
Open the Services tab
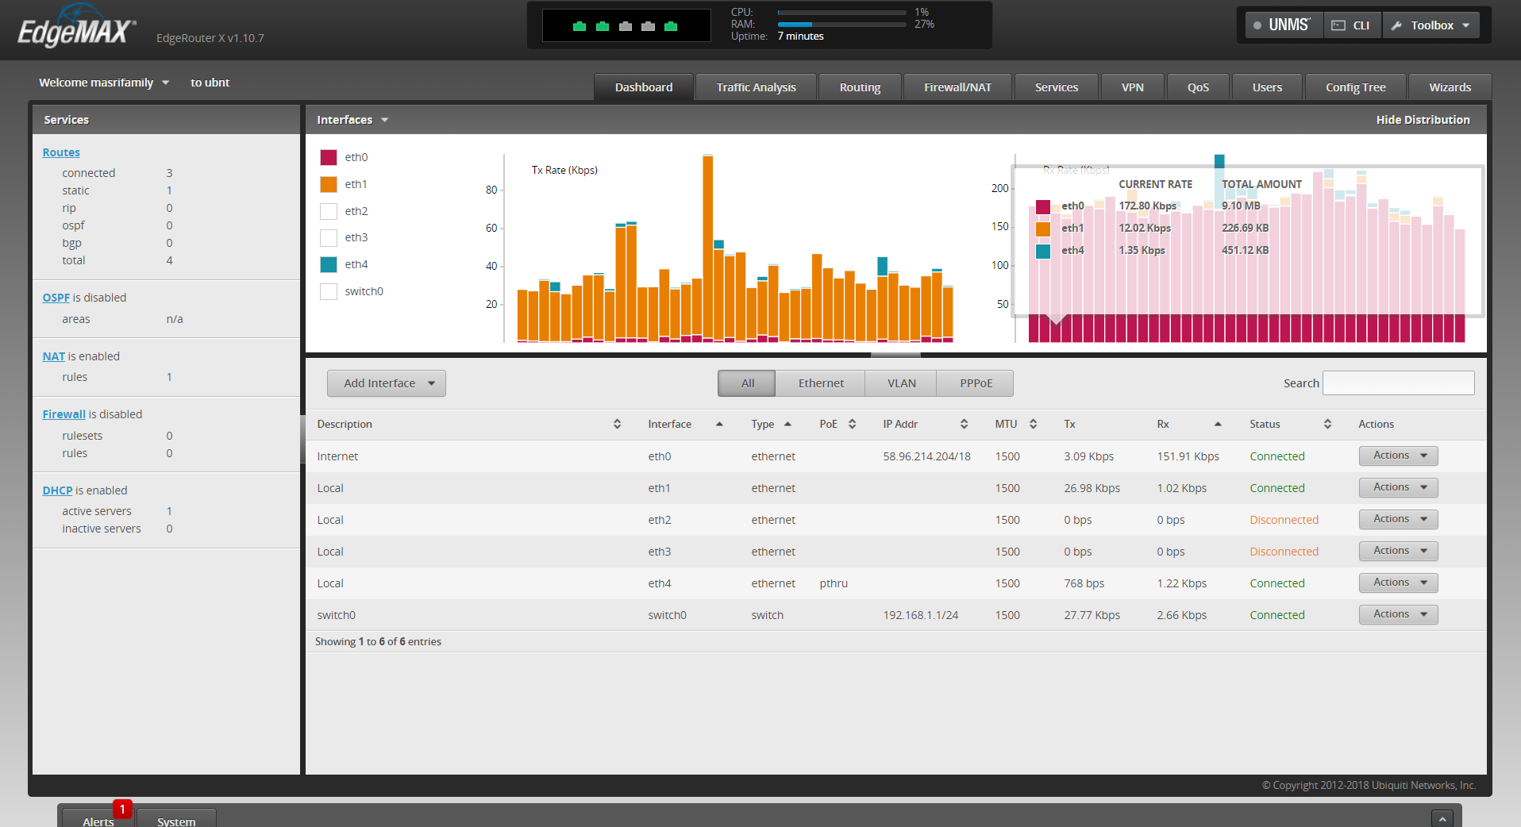pos(1057,87)
